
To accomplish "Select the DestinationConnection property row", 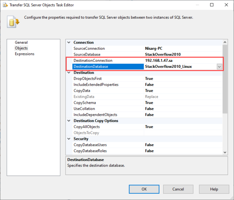I will pyautogui.click(x=93, y=60).
